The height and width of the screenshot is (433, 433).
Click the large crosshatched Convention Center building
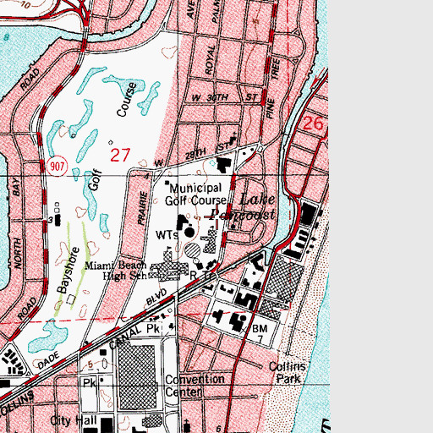pyautogui.click(x=137, y=377)
